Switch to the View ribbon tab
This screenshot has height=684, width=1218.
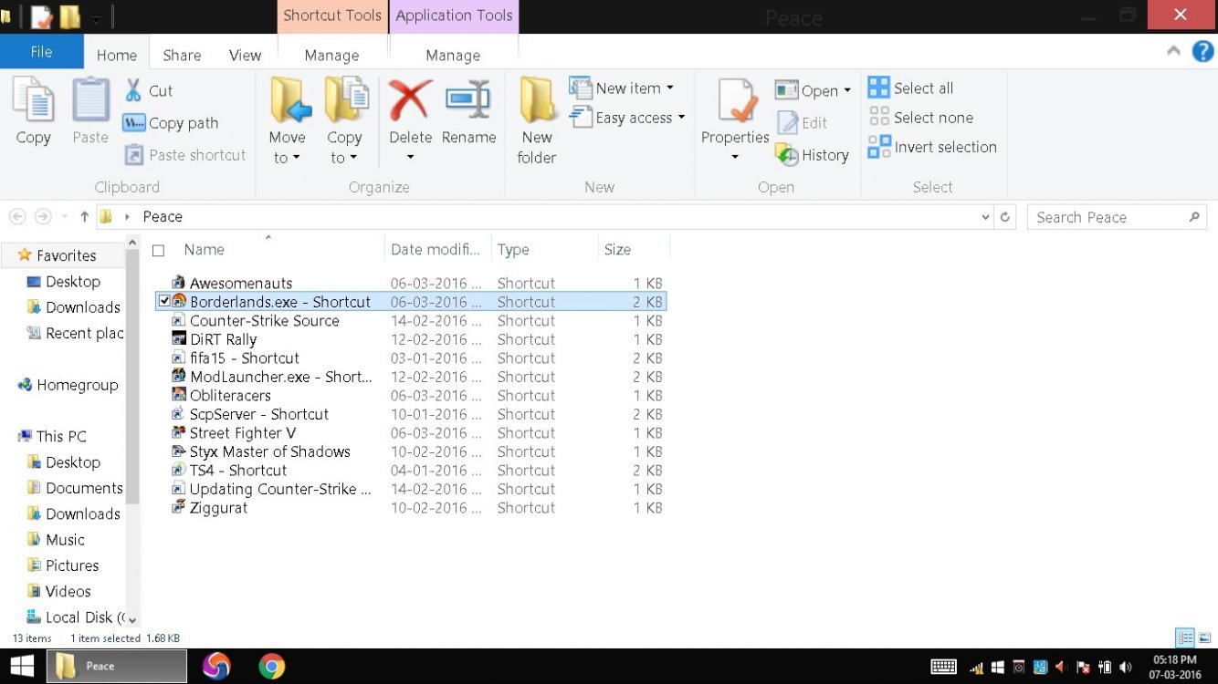tap(245, 55)
